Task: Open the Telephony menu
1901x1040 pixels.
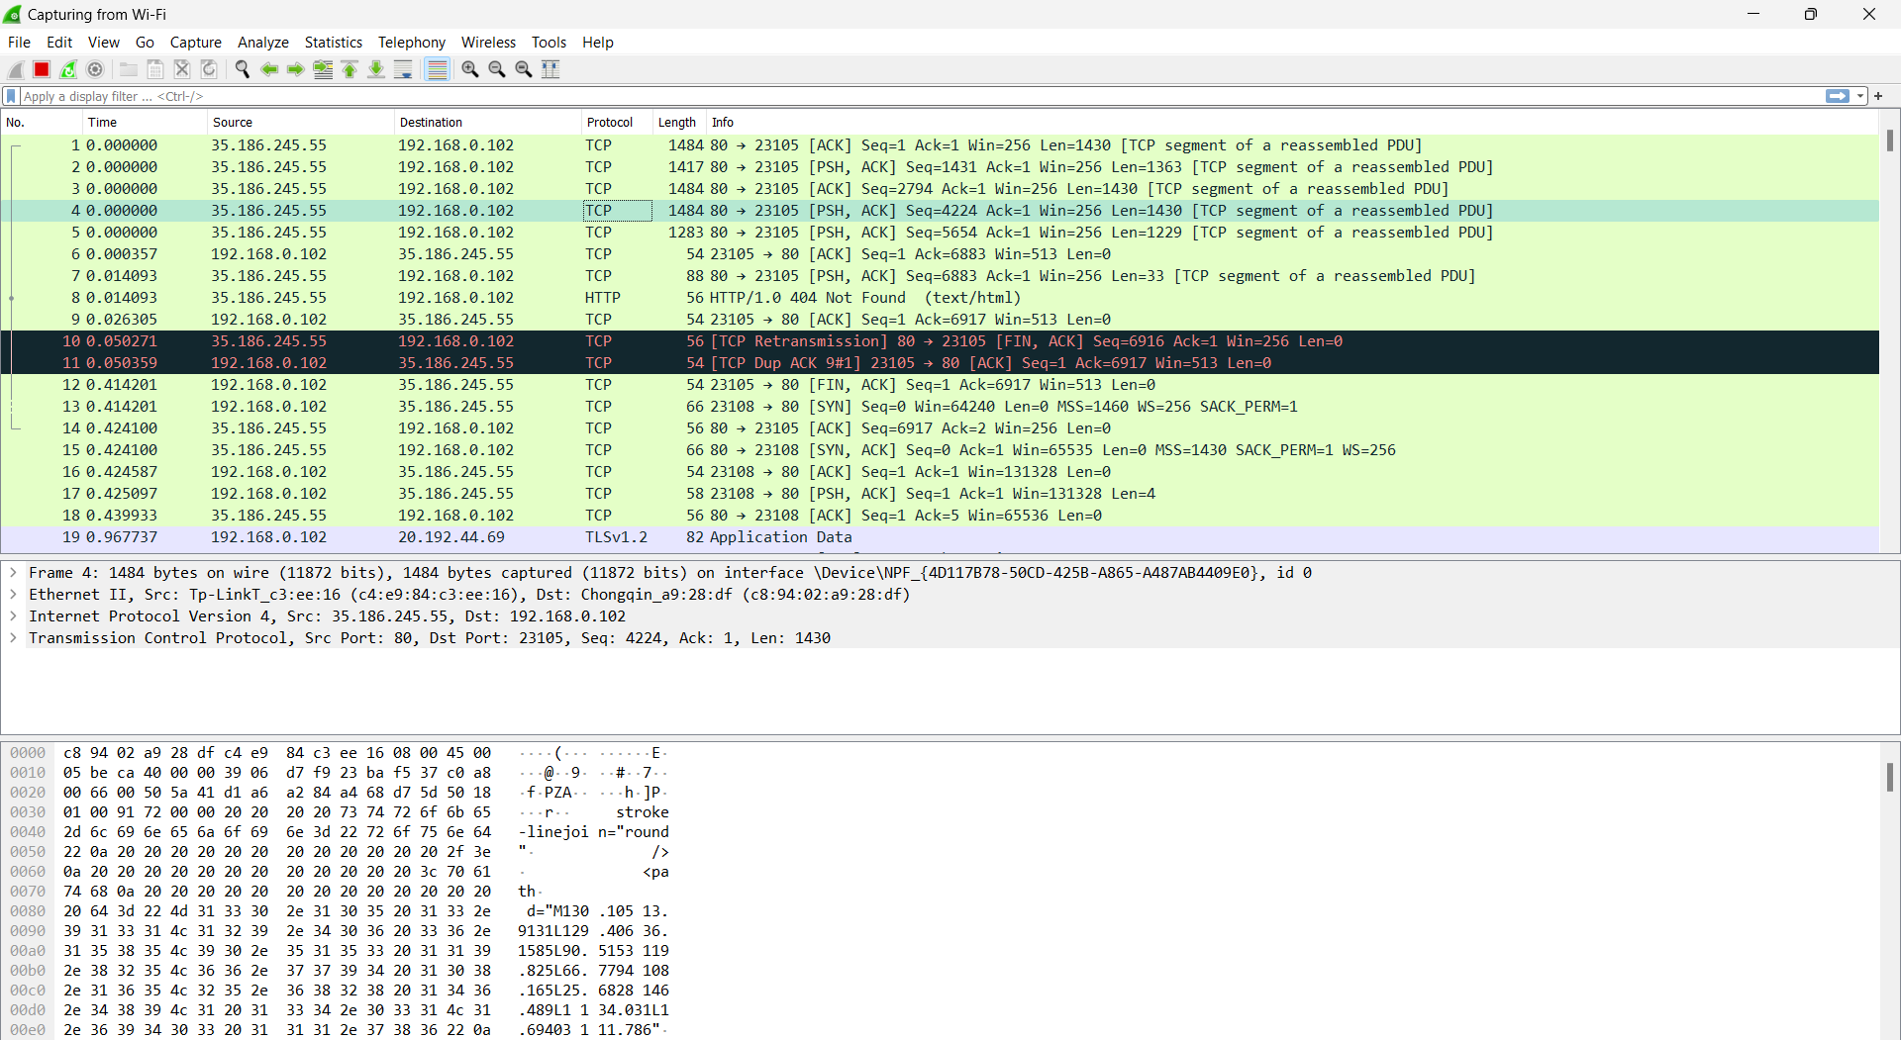Action: (x=411, y=43)
